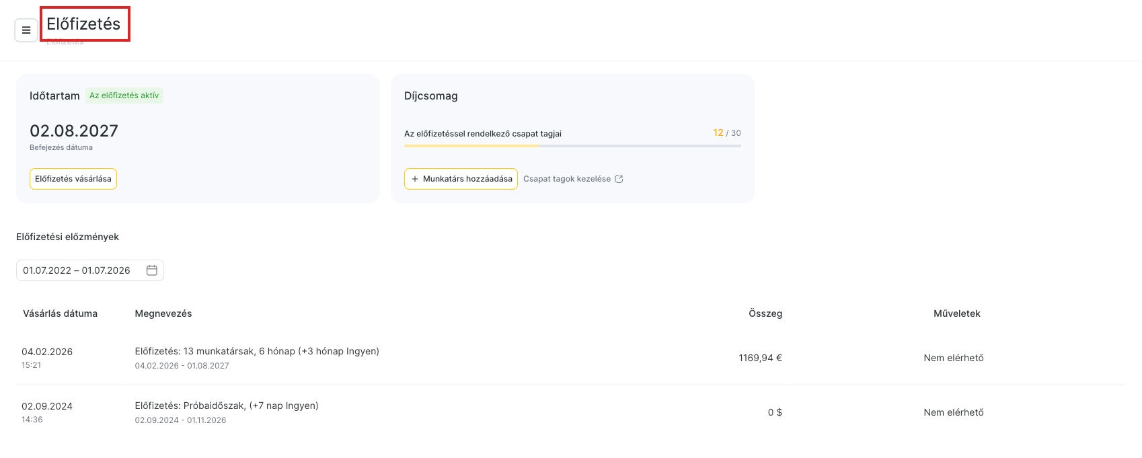Click Nem elérhető in the 1169,94 € row
The width and height of the screenshot is (1142, 458).
tap(954, 358)
